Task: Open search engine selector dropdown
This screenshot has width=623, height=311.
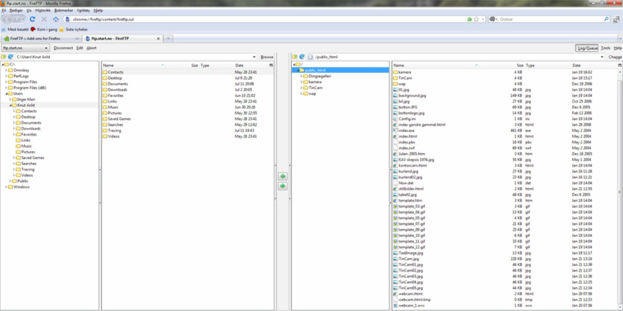Action: click(494, 19)
